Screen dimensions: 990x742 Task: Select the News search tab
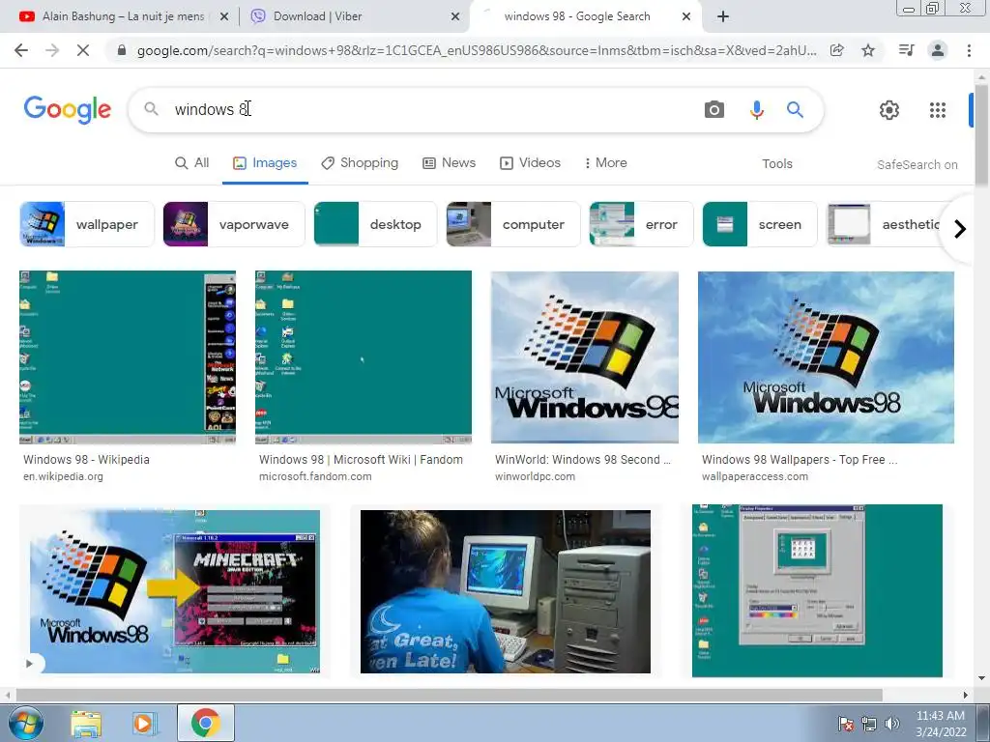point(449,162)
